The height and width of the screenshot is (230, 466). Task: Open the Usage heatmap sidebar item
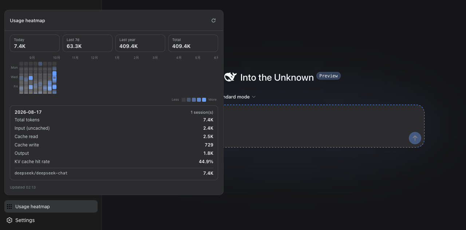click(x=51, y=206)
